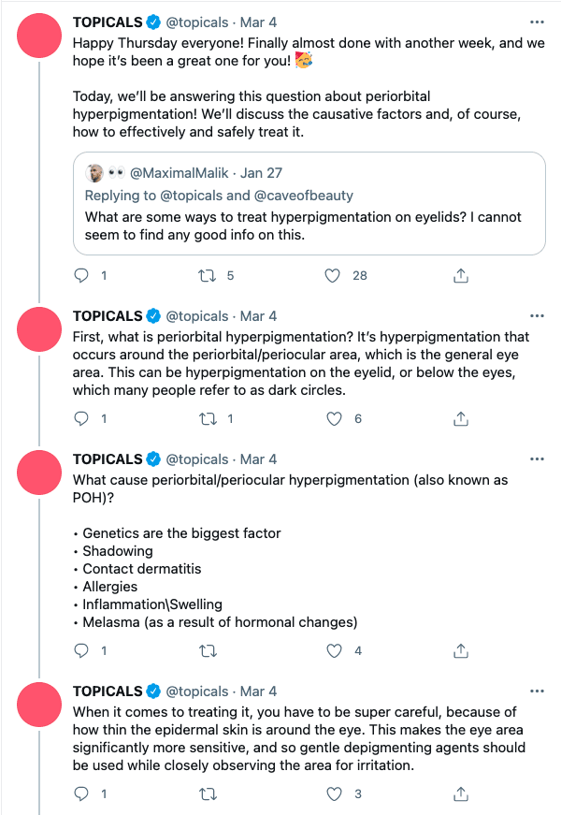The image size is (561, 815).
Task: Retweet the 'First, what is periorbital' tweet
Action: (210, 418)
